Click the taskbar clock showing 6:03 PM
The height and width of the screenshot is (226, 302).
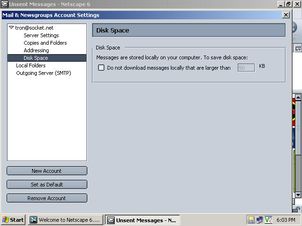point(286,220)
